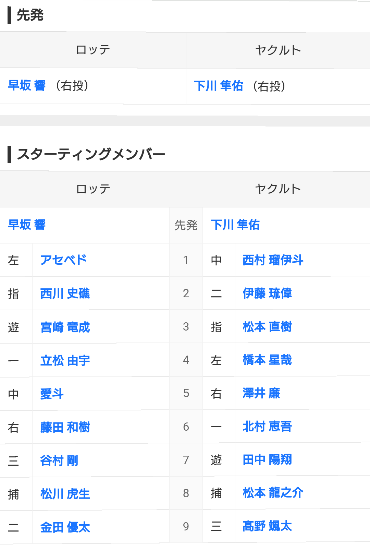Click position 三 beside 髙野 颯太
This screenshot has height=550, width=370.
pos(216,526)
